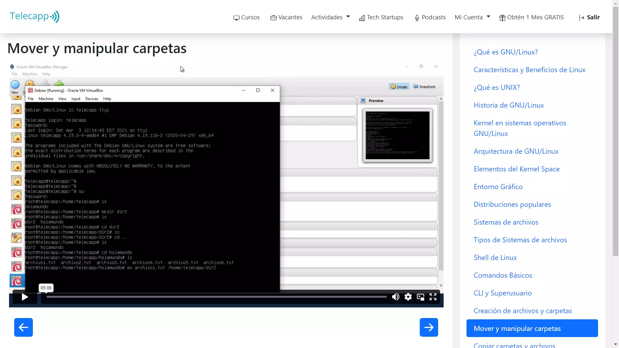619x348 pixels.
Task: Open lesson Creación de archivos y carpetas
Action: point(523,311)
